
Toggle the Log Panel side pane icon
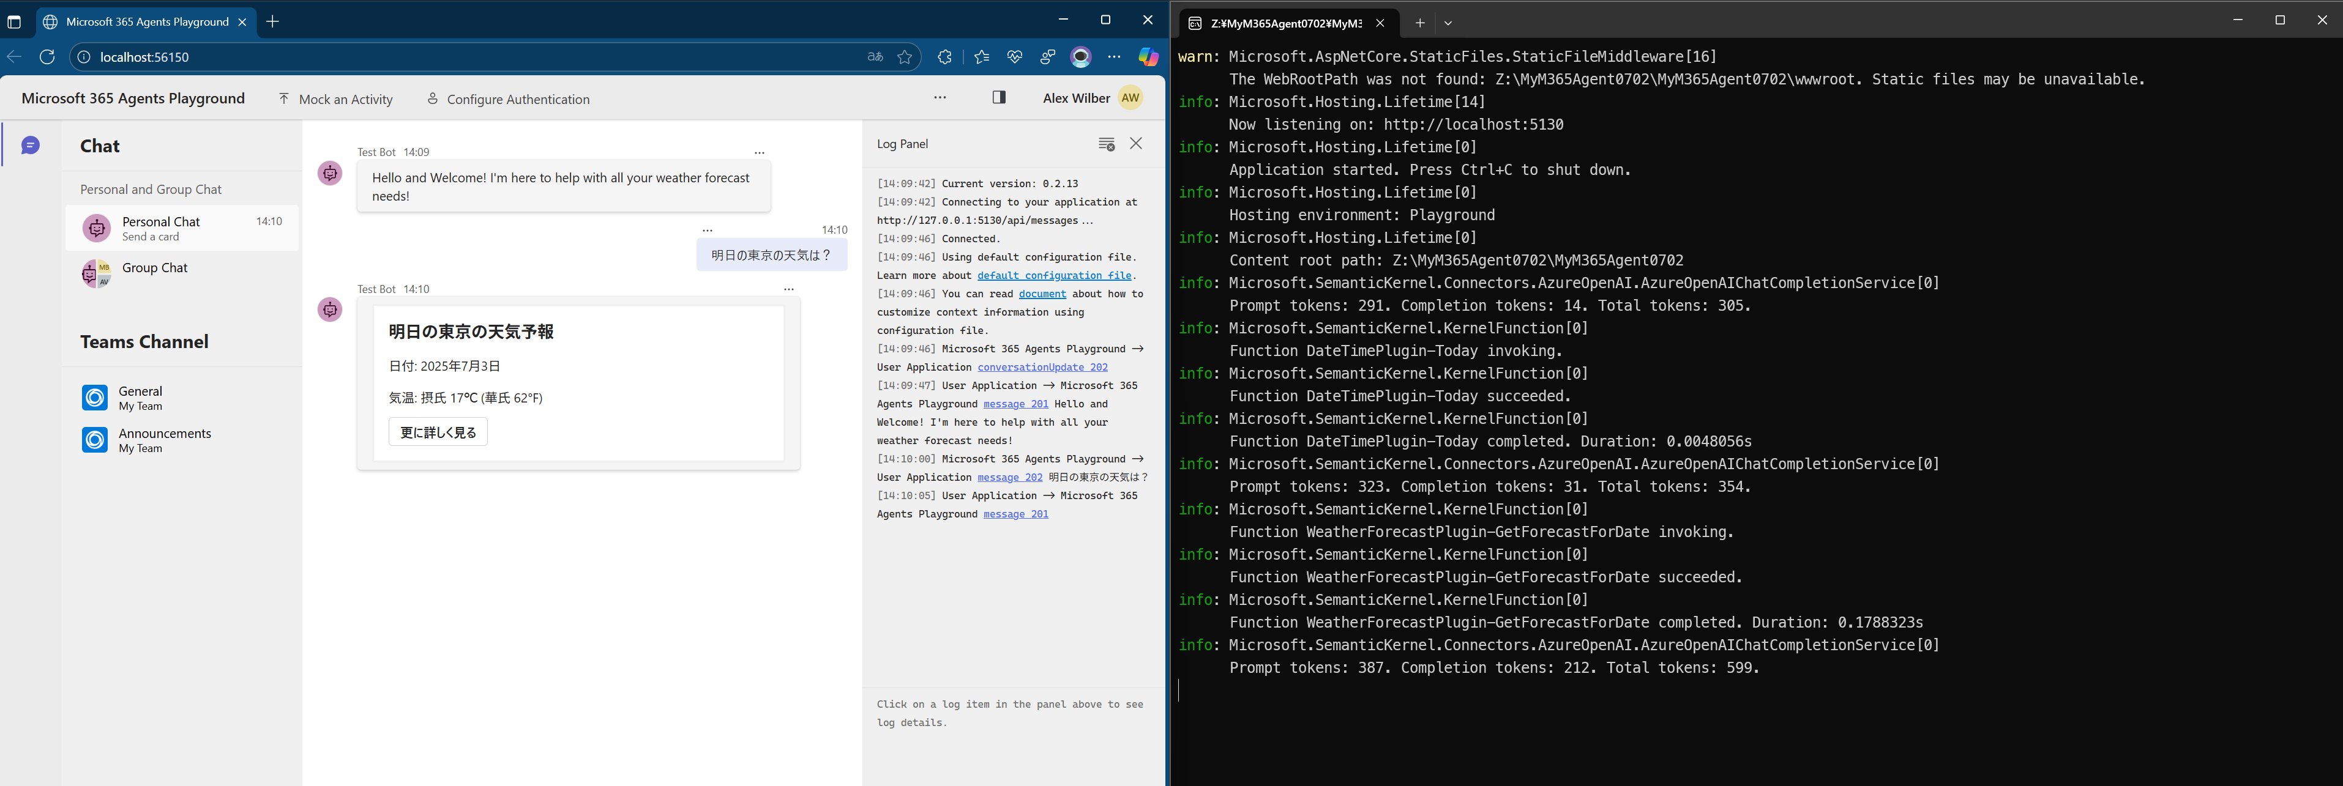[x=999, y=97]
